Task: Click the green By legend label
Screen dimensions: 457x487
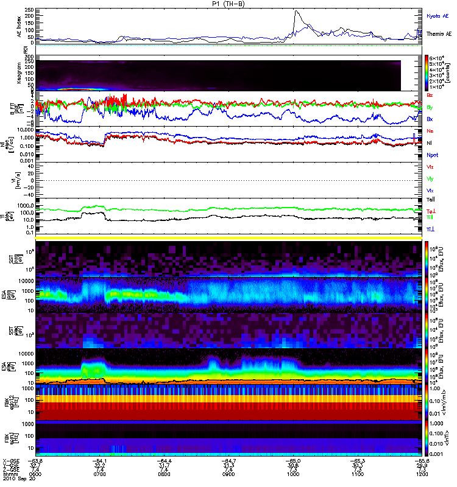Action: tap(430, 107)
